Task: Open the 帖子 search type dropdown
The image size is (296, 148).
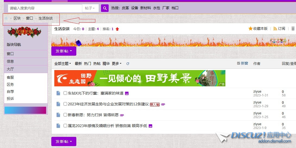Action: pyautogui.click(x=90, y=8)
